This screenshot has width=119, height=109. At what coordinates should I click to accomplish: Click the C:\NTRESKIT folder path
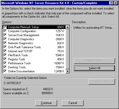pyautogui.click(x=12, y=83)
